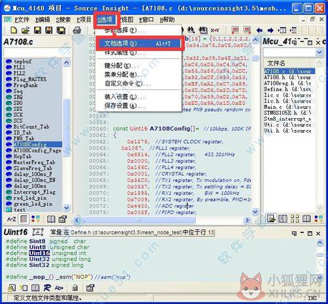328x304 pixels.
Task: Open context window properties icon
Action: tap(90, 288)
